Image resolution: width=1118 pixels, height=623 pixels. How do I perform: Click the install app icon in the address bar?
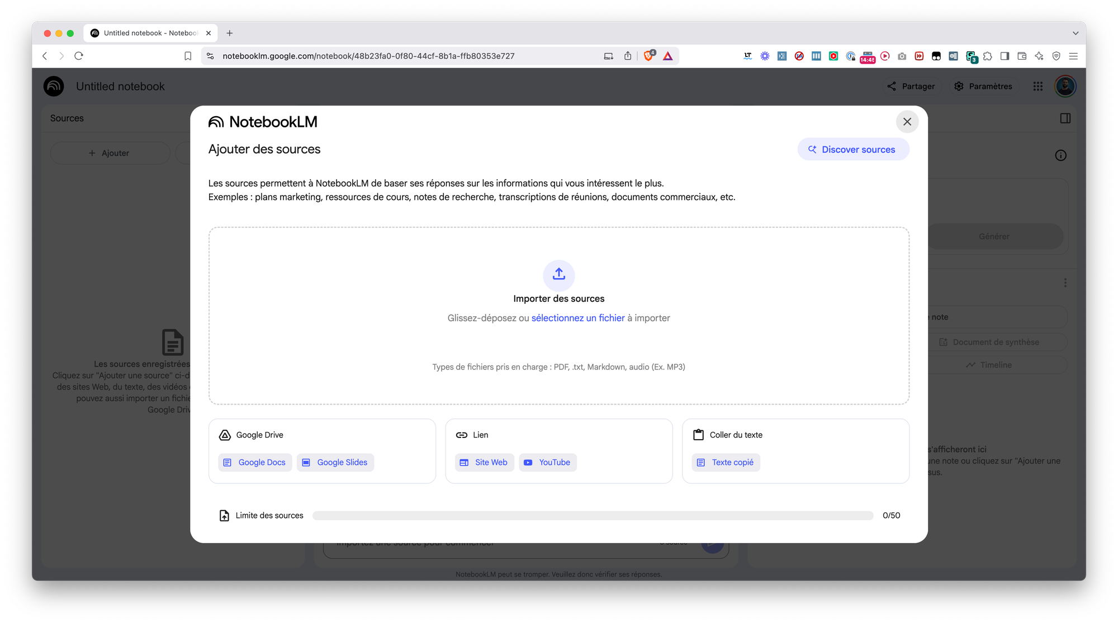coord(609,56)
